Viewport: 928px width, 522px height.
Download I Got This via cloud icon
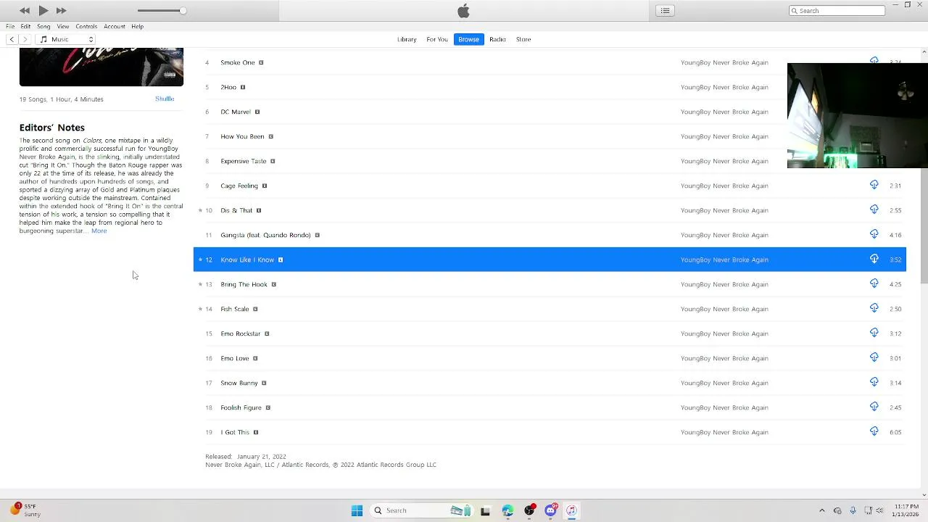pos(874,431)
